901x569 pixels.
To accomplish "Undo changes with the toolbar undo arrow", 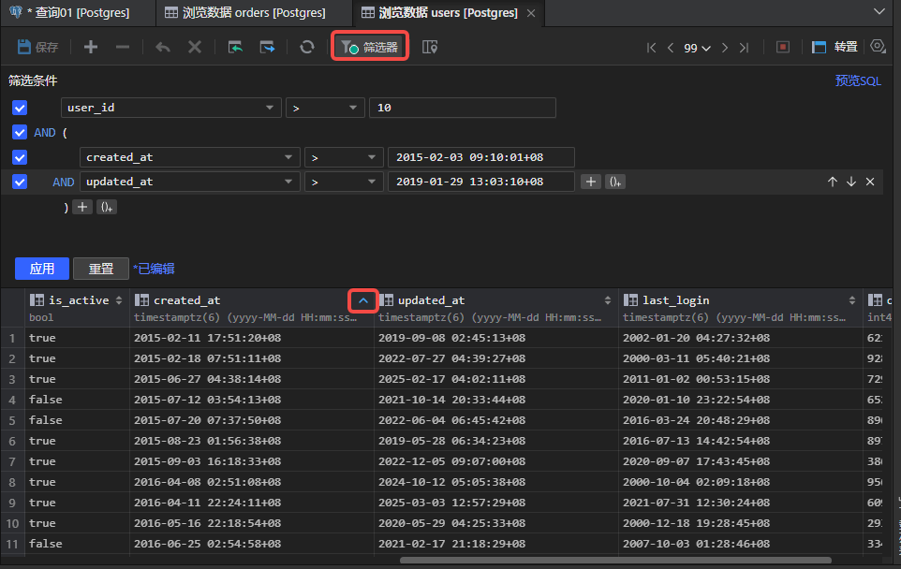I will pos(163,47).
